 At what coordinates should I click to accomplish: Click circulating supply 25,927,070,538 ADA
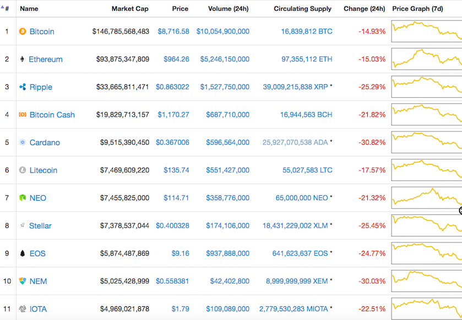[295, 142]
